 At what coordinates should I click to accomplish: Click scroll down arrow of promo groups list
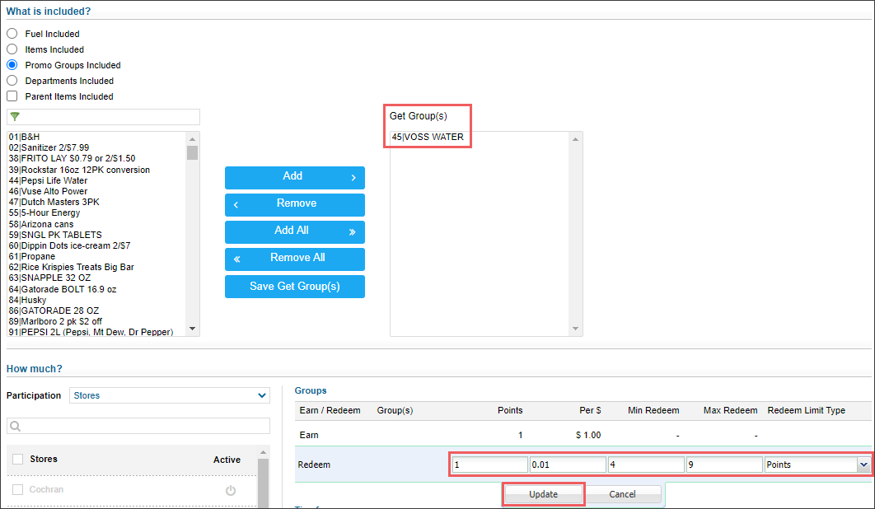click(x=193, y=329)
